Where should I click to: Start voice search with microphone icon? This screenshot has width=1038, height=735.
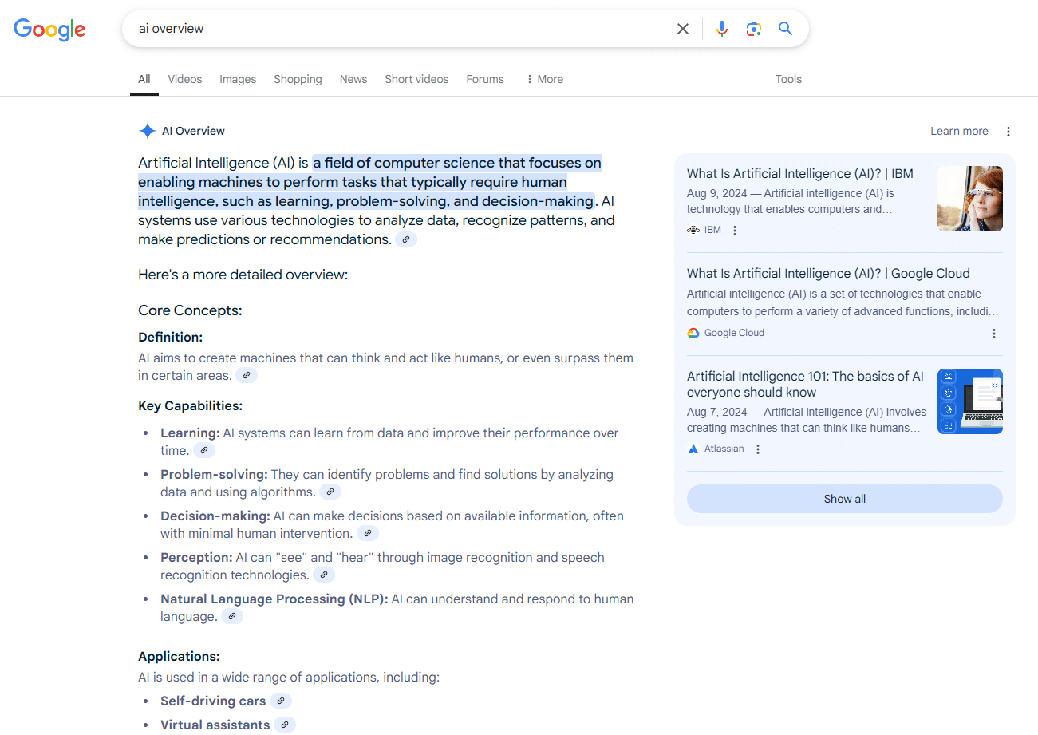coord(722,29)
